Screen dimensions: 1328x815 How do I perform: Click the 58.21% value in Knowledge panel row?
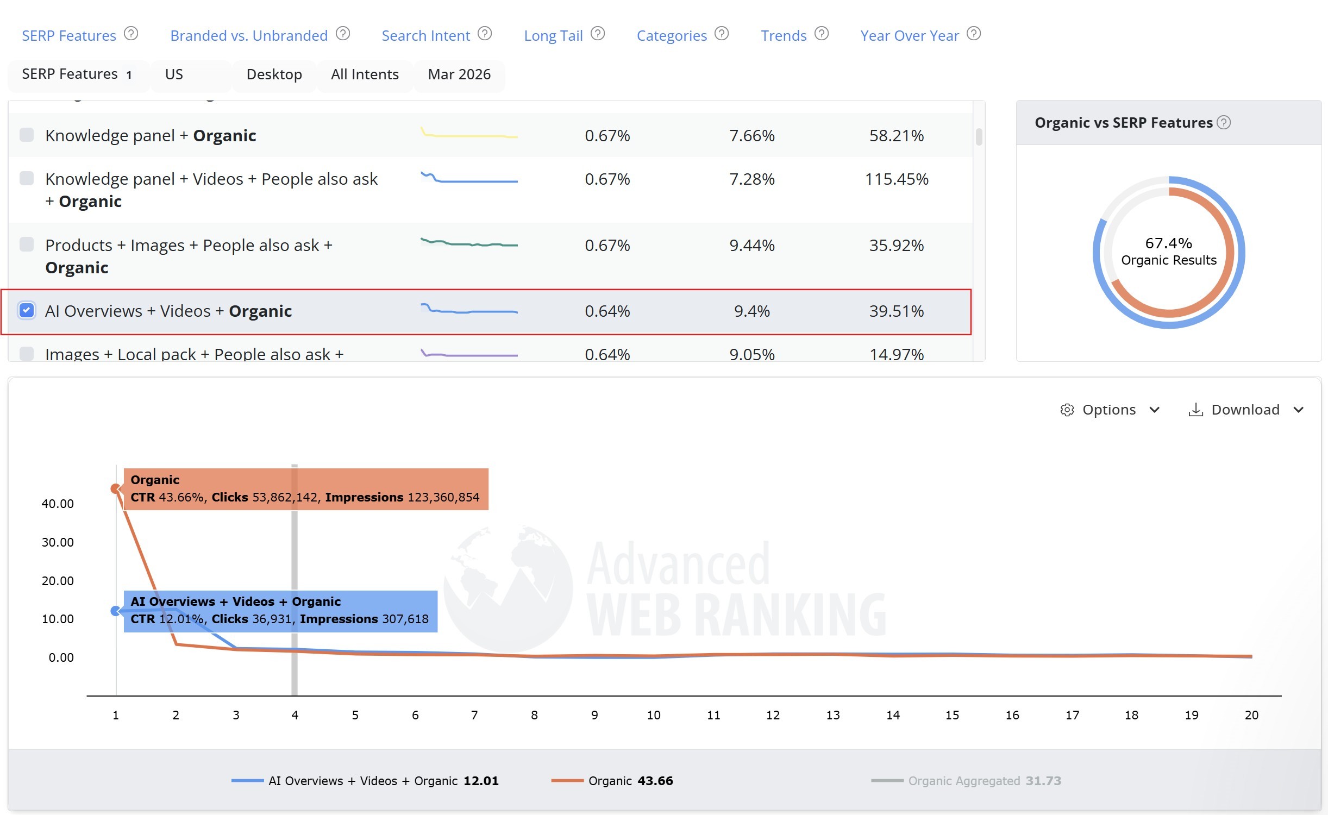(896, 135)
